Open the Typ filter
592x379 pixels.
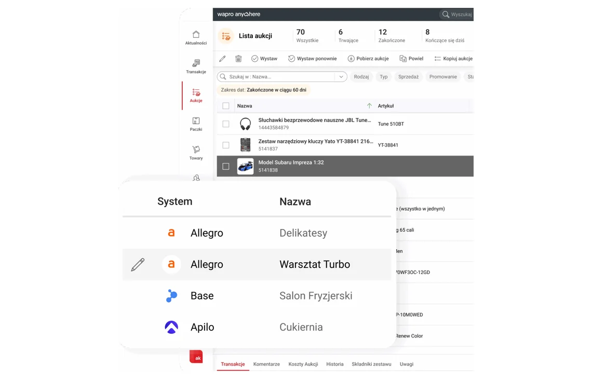click(x=384, y=77)
